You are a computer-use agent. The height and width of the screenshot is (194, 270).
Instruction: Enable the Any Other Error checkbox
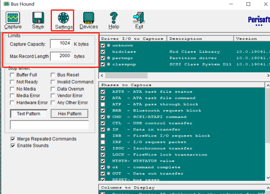pos(53,103)
